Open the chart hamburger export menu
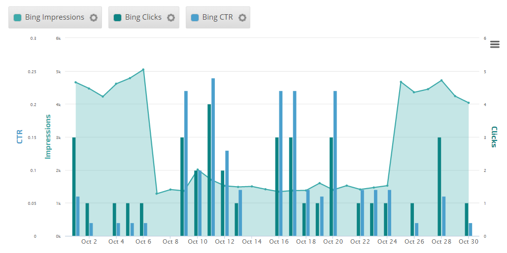 [495, 44]
